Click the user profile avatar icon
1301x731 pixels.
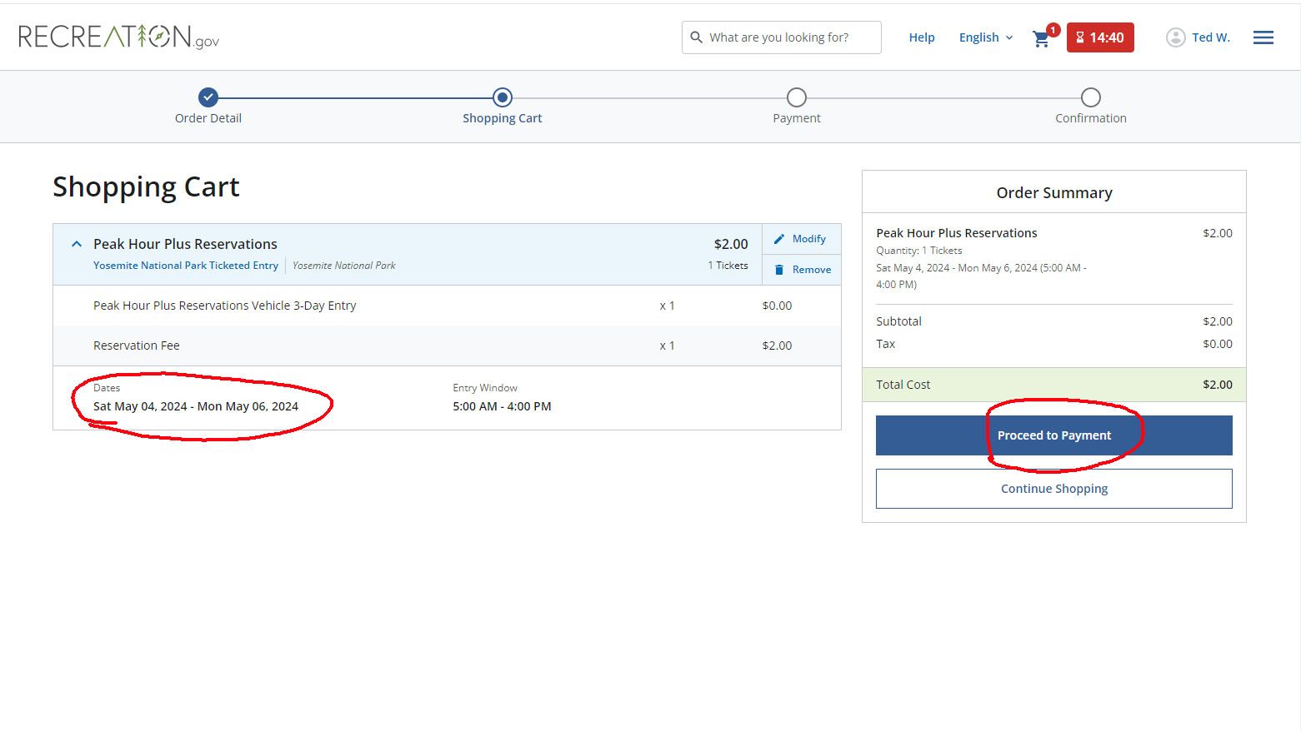[x=1175, y=37]
